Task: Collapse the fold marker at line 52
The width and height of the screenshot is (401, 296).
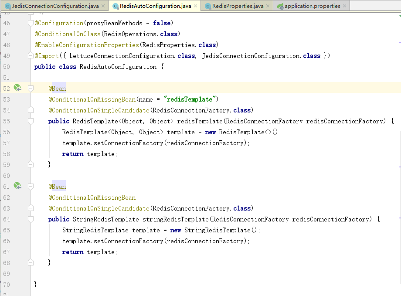Action: click(31, 88)
